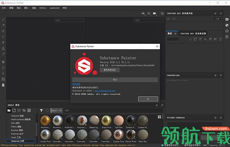Click shelf import resources icon
230x147 pixels.
[x=29, y=110]
